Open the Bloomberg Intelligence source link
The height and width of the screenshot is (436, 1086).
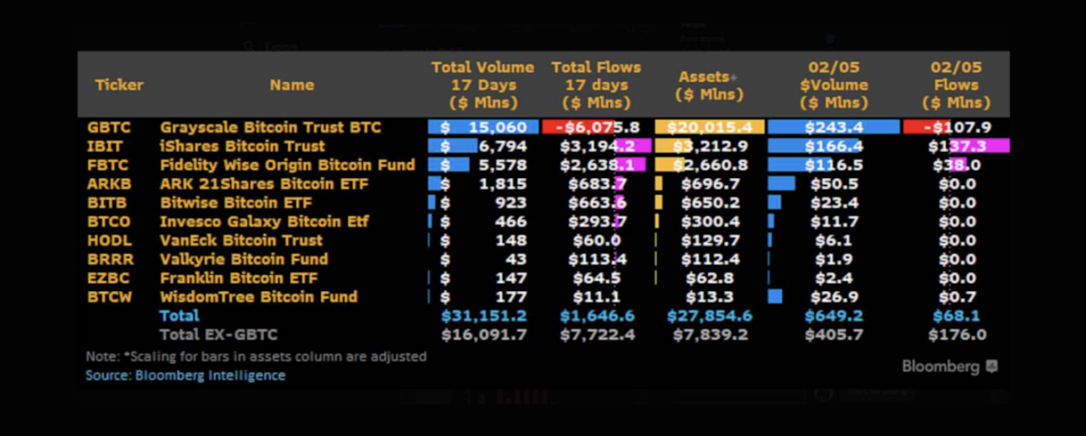click(x=210, y=375)
